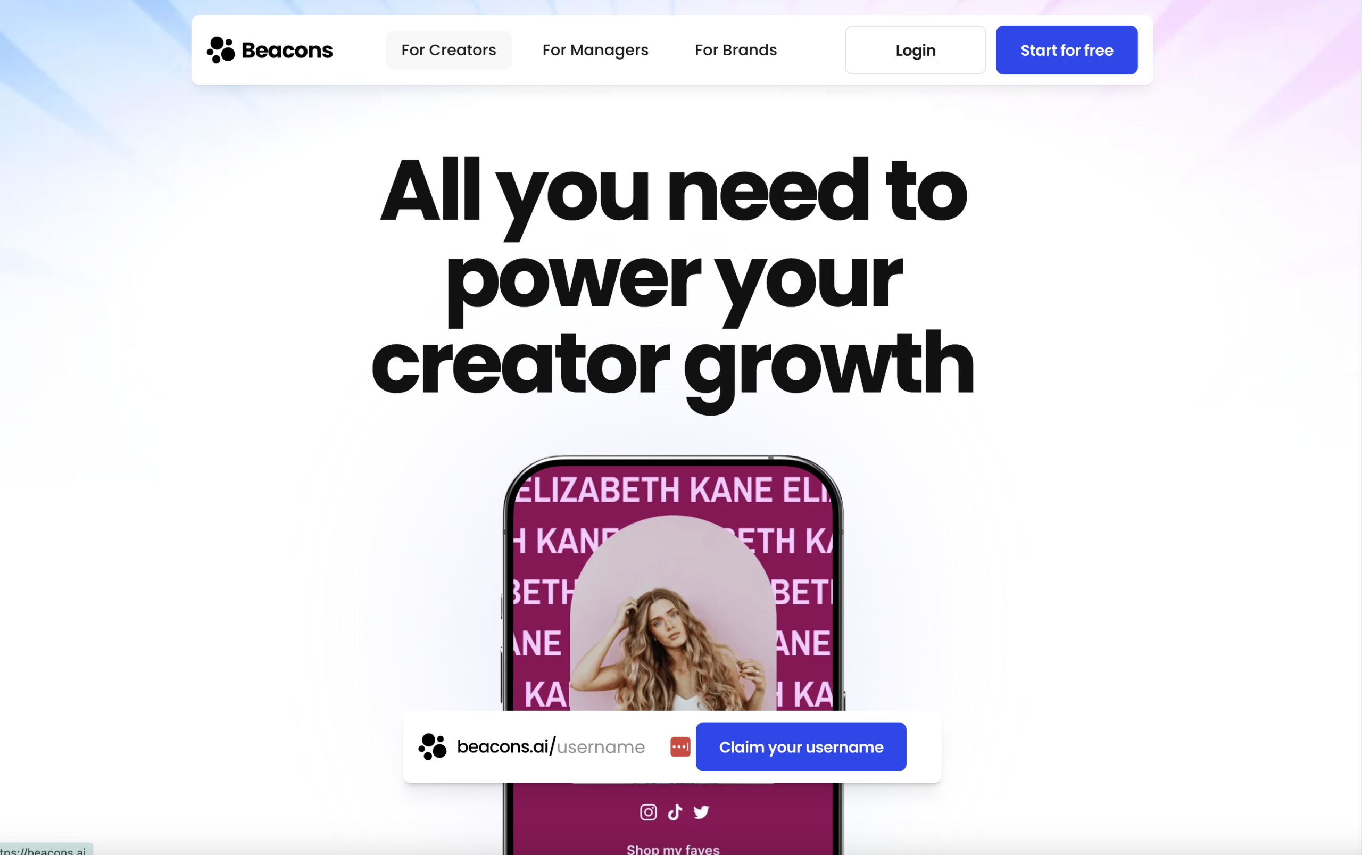Click the Beacons dots icon beside username field
This screenshot has height=855, width=1362.
coord(433,746)
